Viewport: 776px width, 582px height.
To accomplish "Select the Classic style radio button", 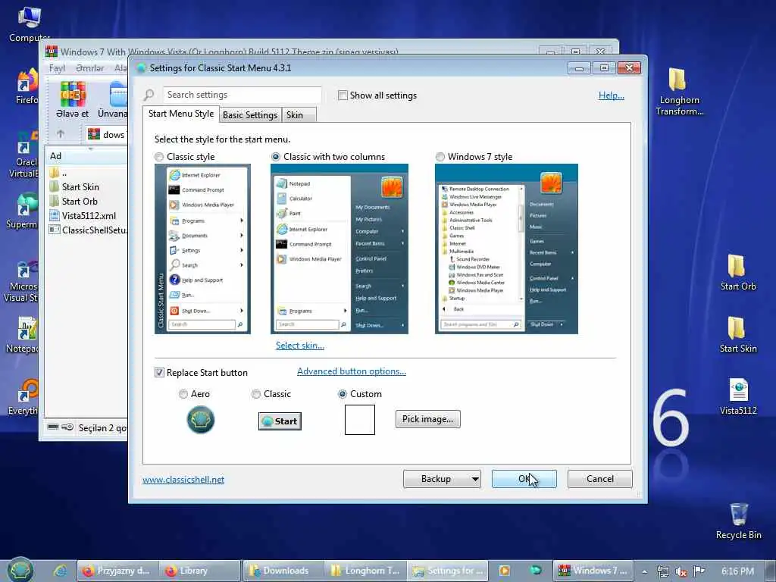I will (159, 157).
